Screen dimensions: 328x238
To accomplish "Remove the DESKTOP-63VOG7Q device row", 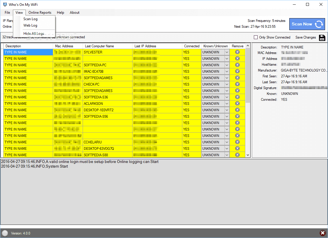I will 237,148.
